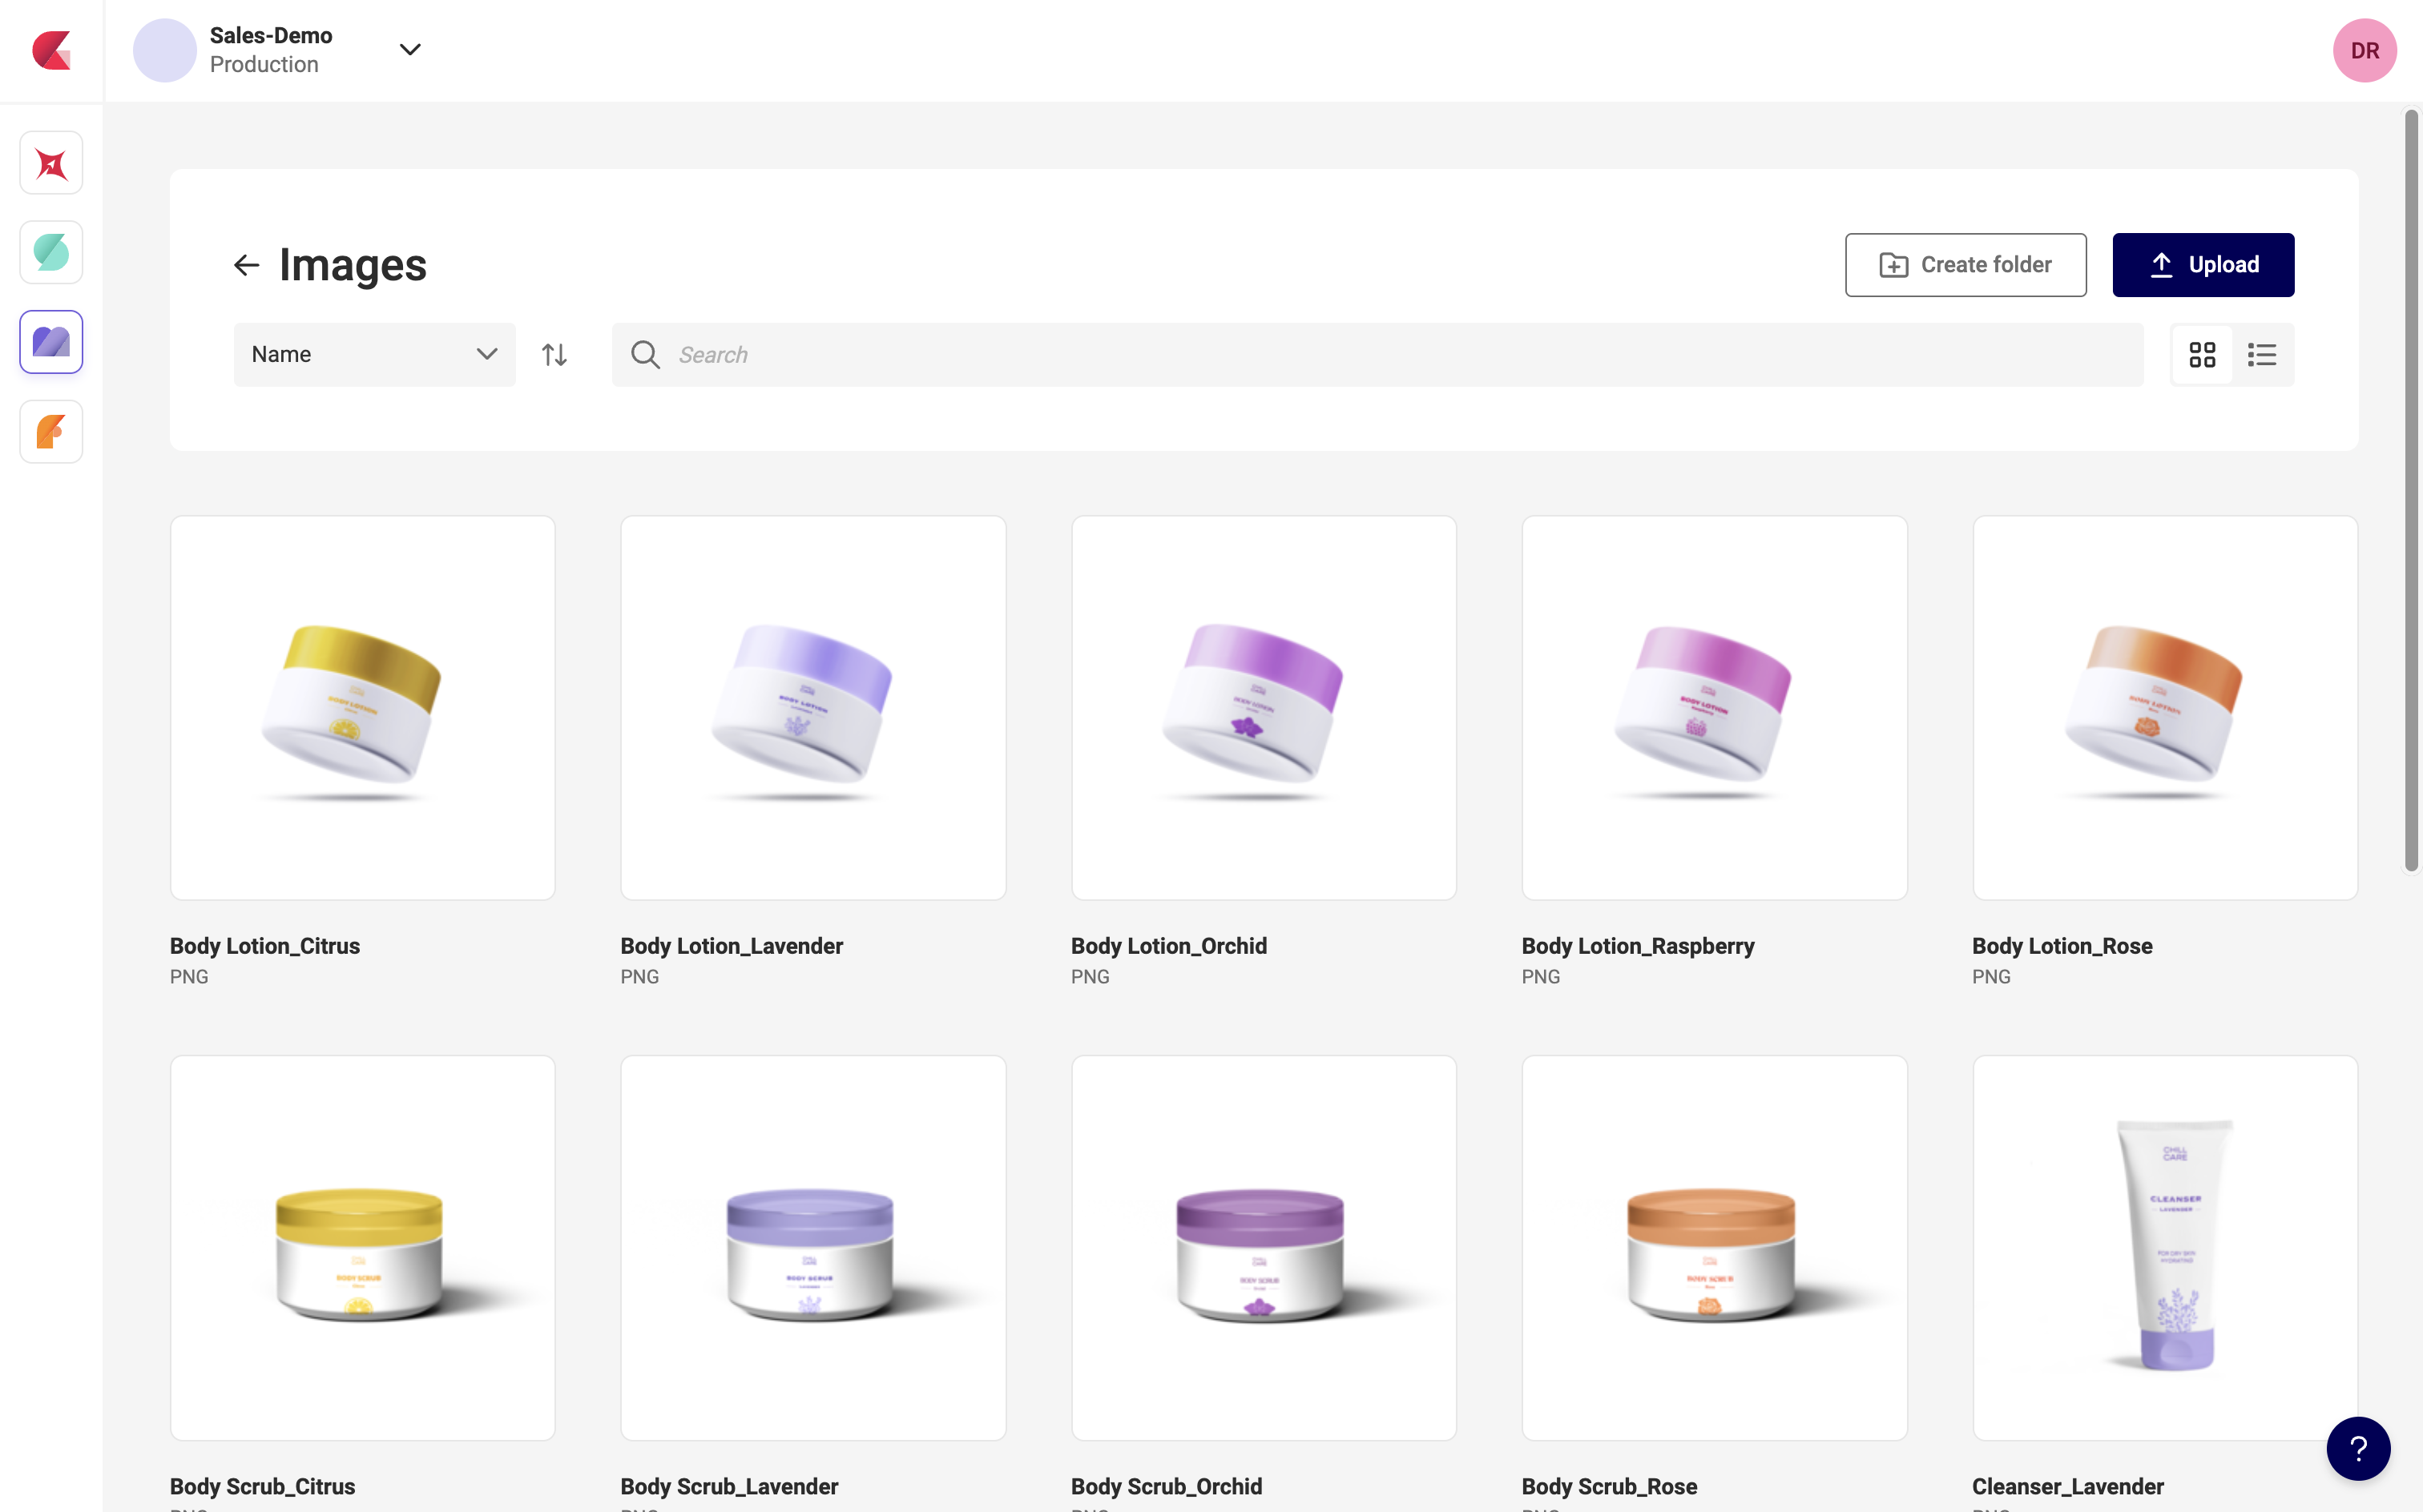Switch to grid view layout
The height and width of the screenshot is (1512, 2423).
(2202, 355)
